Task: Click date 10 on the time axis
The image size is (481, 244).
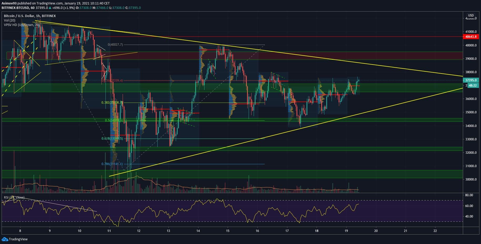Action: point(79,231)
